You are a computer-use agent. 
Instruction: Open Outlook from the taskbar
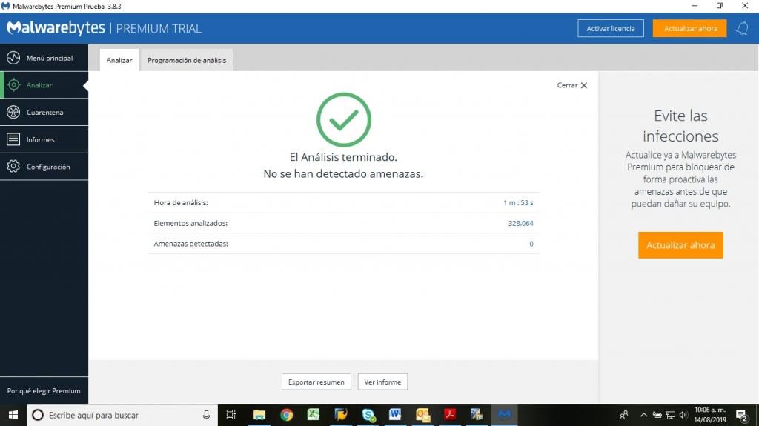coord(422,415)
